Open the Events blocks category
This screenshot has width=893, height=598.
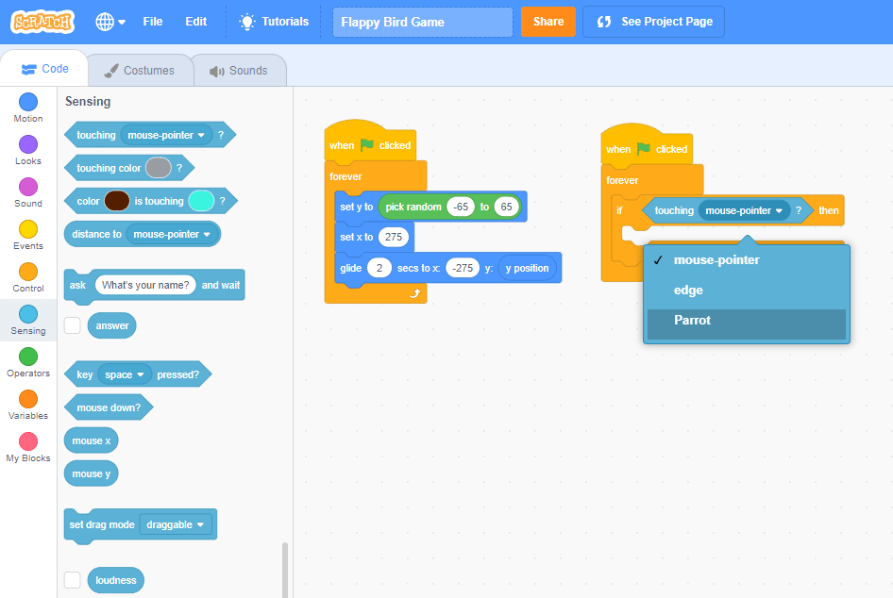click(28, 229)
